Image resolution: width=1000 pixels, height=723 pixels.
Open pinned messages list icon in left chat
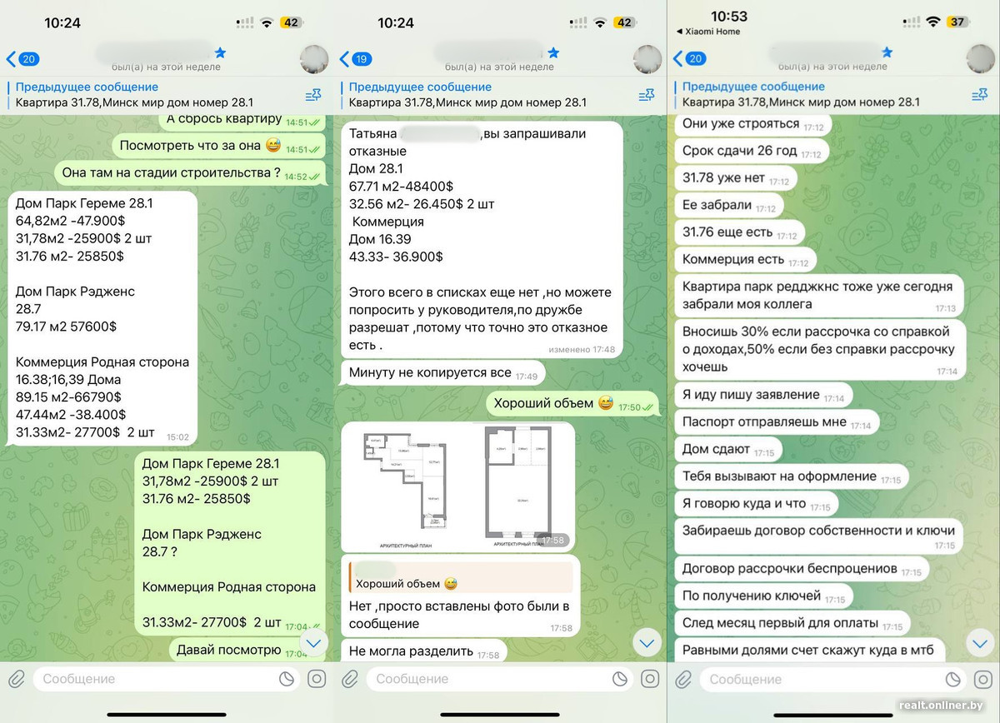[x=313, y=96]
